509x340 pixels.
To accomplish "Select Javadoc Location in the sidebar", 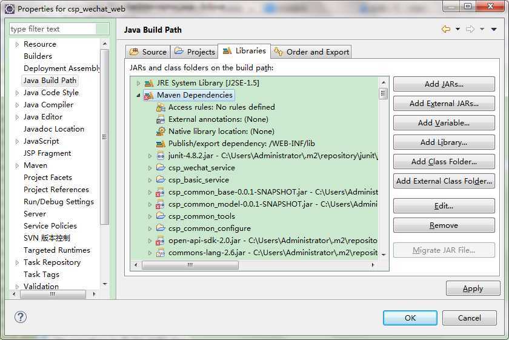I will click(54, 129).
